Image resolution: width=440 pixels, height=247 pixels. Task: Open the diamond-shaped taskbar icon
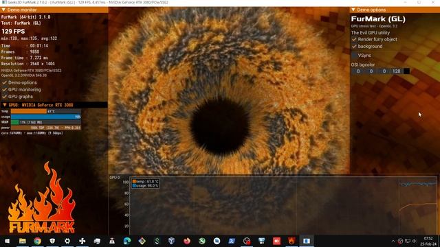[142, 241]
